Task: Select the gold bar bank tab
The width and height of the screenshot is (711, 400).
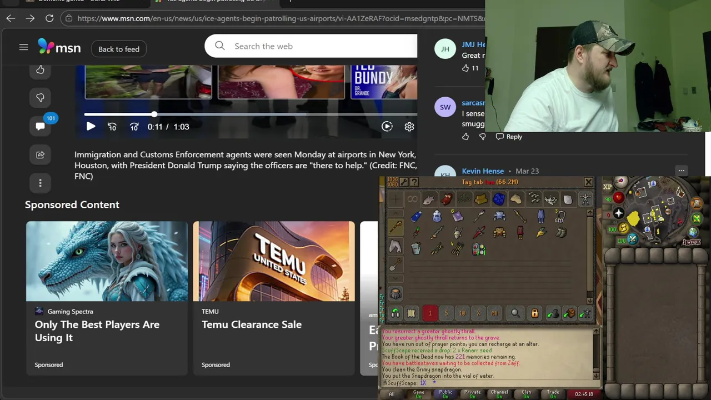Action: 481,199
